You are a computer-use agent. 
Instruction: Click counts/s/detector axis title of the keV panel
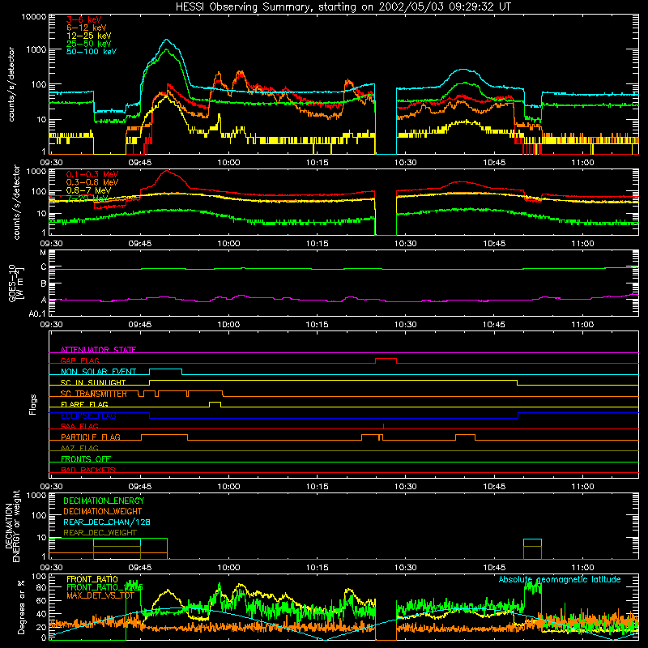tap(11, 84)
